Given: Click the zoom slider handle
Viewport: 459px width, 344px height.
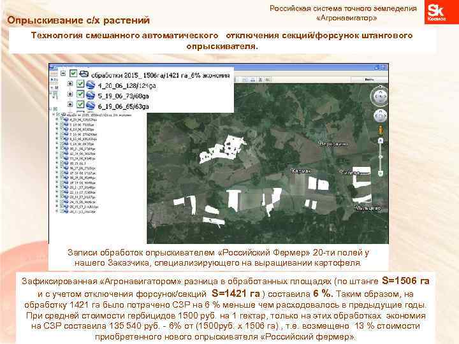Looking at the screenshot, I should tap(381, 157).
